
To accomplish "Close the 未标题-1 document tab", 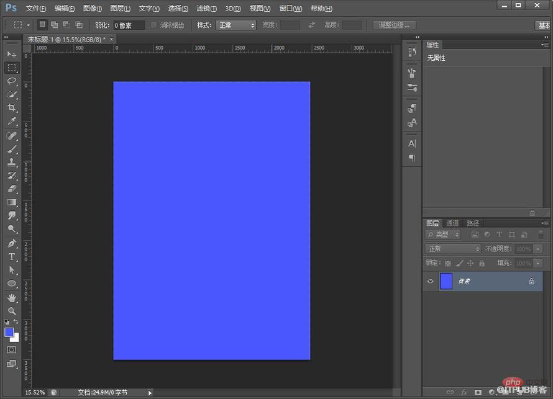I will pyautogui.click(x=111, y=39).
